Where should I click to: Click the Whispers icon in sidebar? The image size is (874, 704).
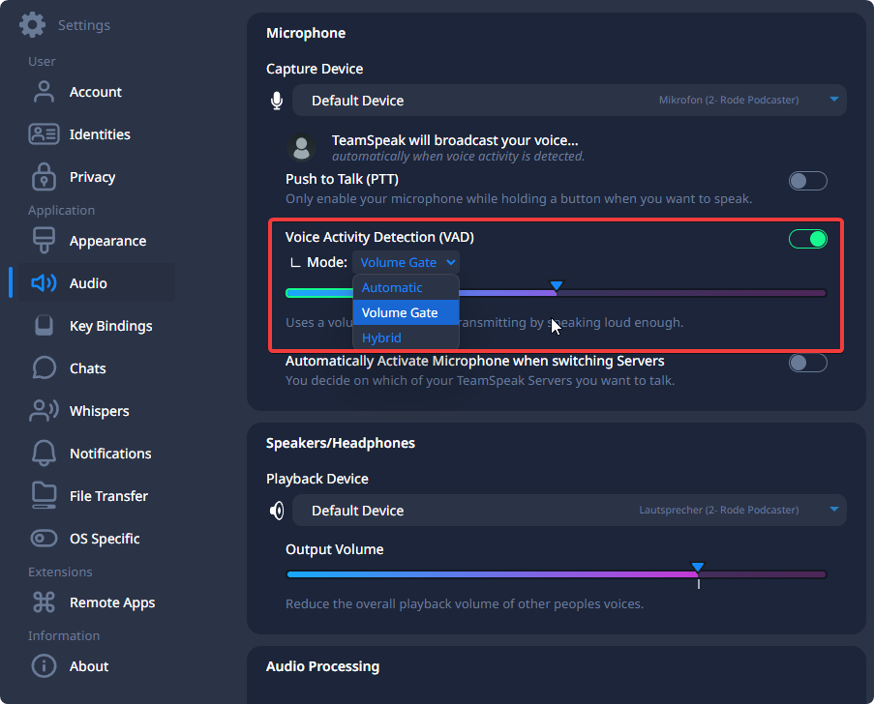(44, 411)
